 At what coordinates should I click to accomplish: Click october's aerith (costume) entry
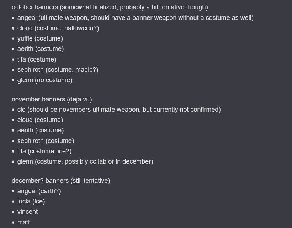click(x=40, y=49)
